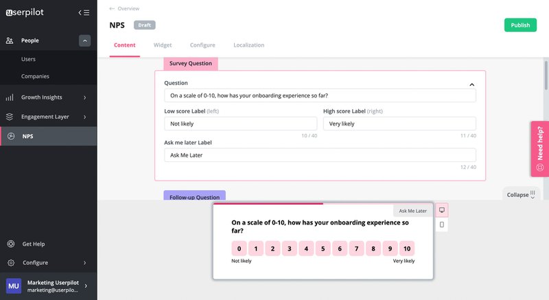Open the Widget tab
The height and width of the screenshot is (300, 549).
click(x=163, y=45)
